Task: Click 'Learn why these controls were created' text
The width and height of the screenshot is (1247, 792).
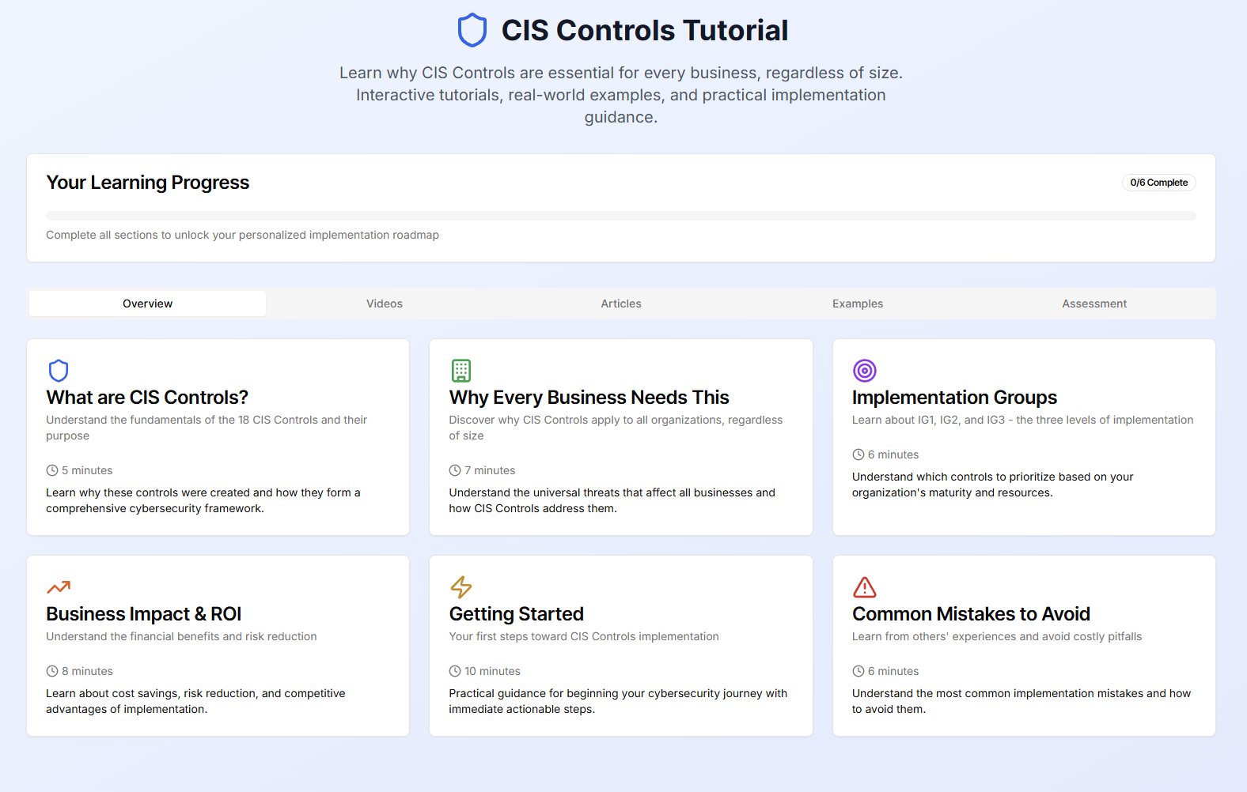Action: 203,500
